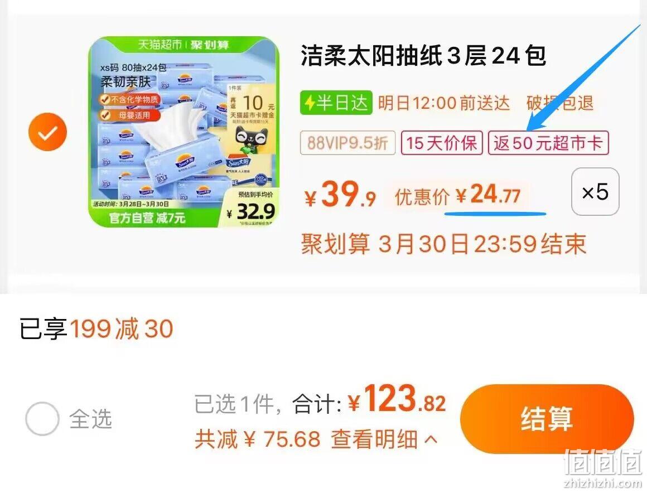
Task: Toggle the 全选 select-all radio button
Action: pos(42,418)
